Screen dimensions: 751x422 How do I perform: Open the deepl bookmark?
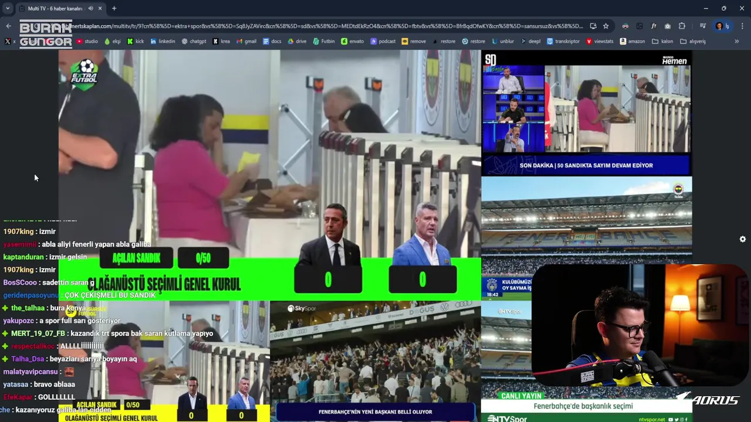(x=531, y=42)
